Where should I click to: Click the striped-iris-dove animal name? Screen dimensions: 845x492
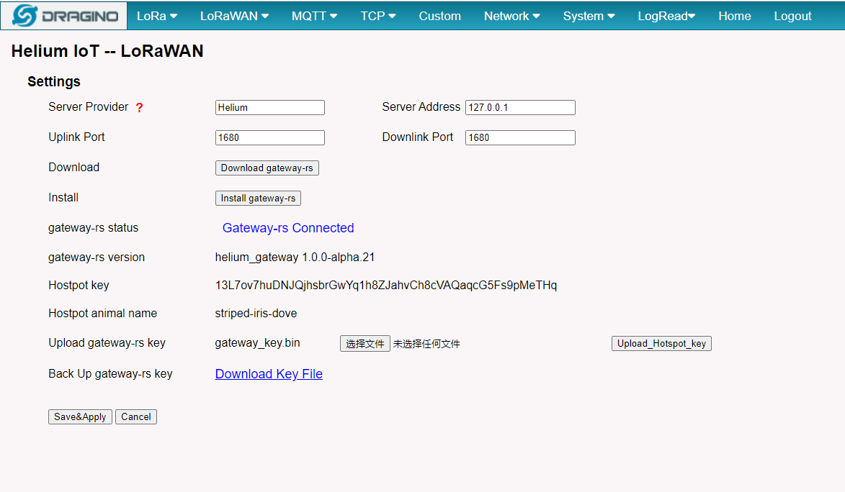point(256,314)
